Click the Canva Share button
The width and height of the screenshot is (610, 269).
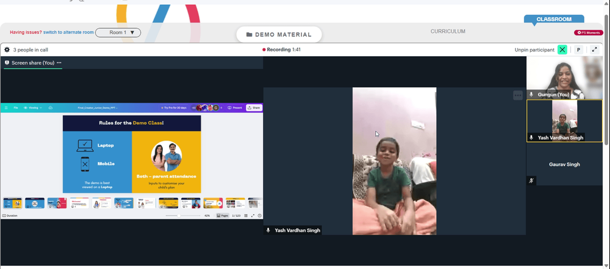click(254, 108)
